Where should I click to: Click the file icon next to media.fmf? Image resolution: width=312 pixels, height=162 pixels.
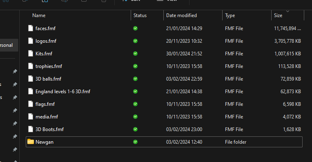(x=31, y=116)
